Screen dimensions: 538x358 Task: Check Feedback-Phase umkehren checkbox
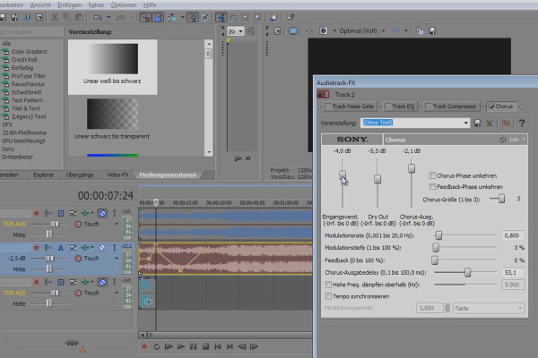coord(432,187)
